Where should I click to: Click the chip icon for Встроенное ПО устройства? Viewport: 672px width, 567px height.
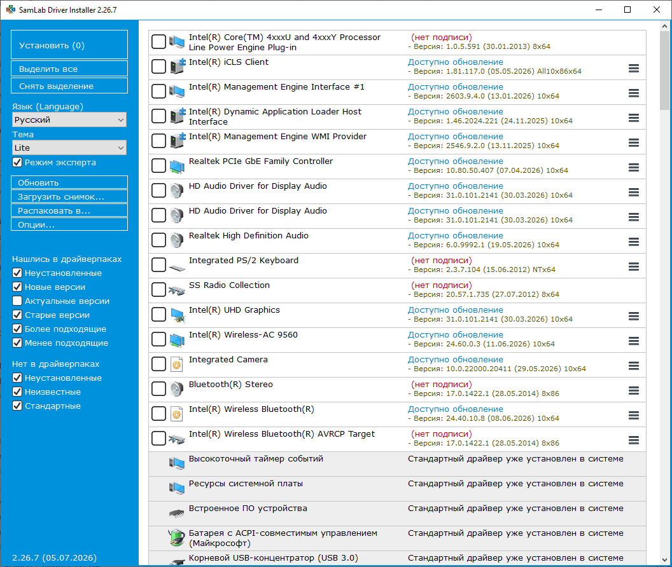(176, 513)
